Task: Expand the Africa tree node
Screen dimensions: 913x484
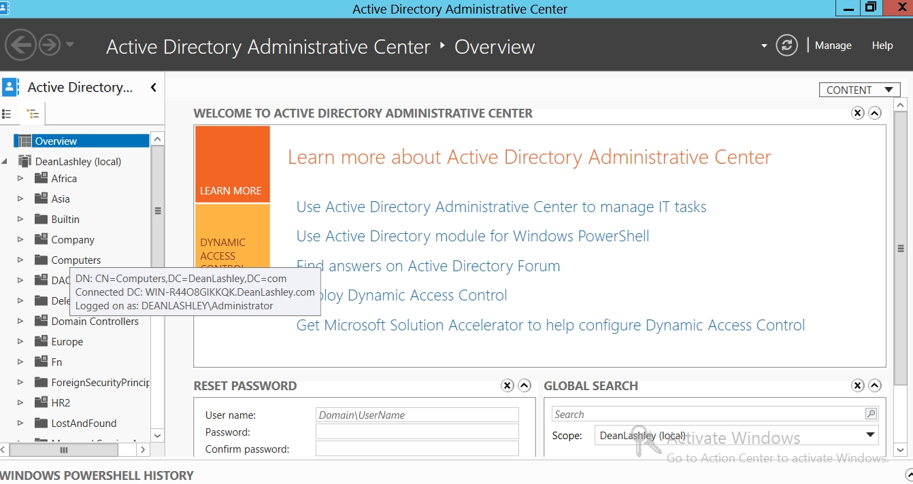Action: (20, 179)
